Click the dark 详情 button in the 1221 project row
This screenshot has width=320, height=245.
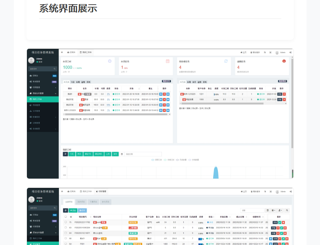(280, 94)
